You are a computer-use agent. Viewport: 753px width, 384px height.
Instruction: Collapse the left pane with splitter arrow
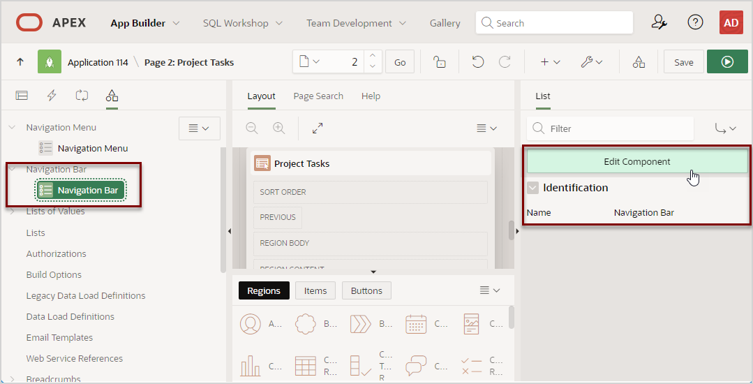click(229, 231)
